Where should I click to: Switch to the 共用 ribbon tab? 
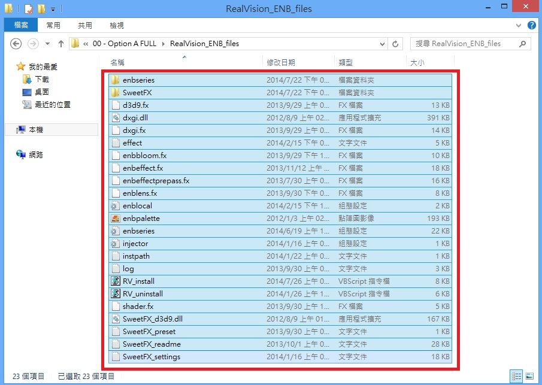84,25
